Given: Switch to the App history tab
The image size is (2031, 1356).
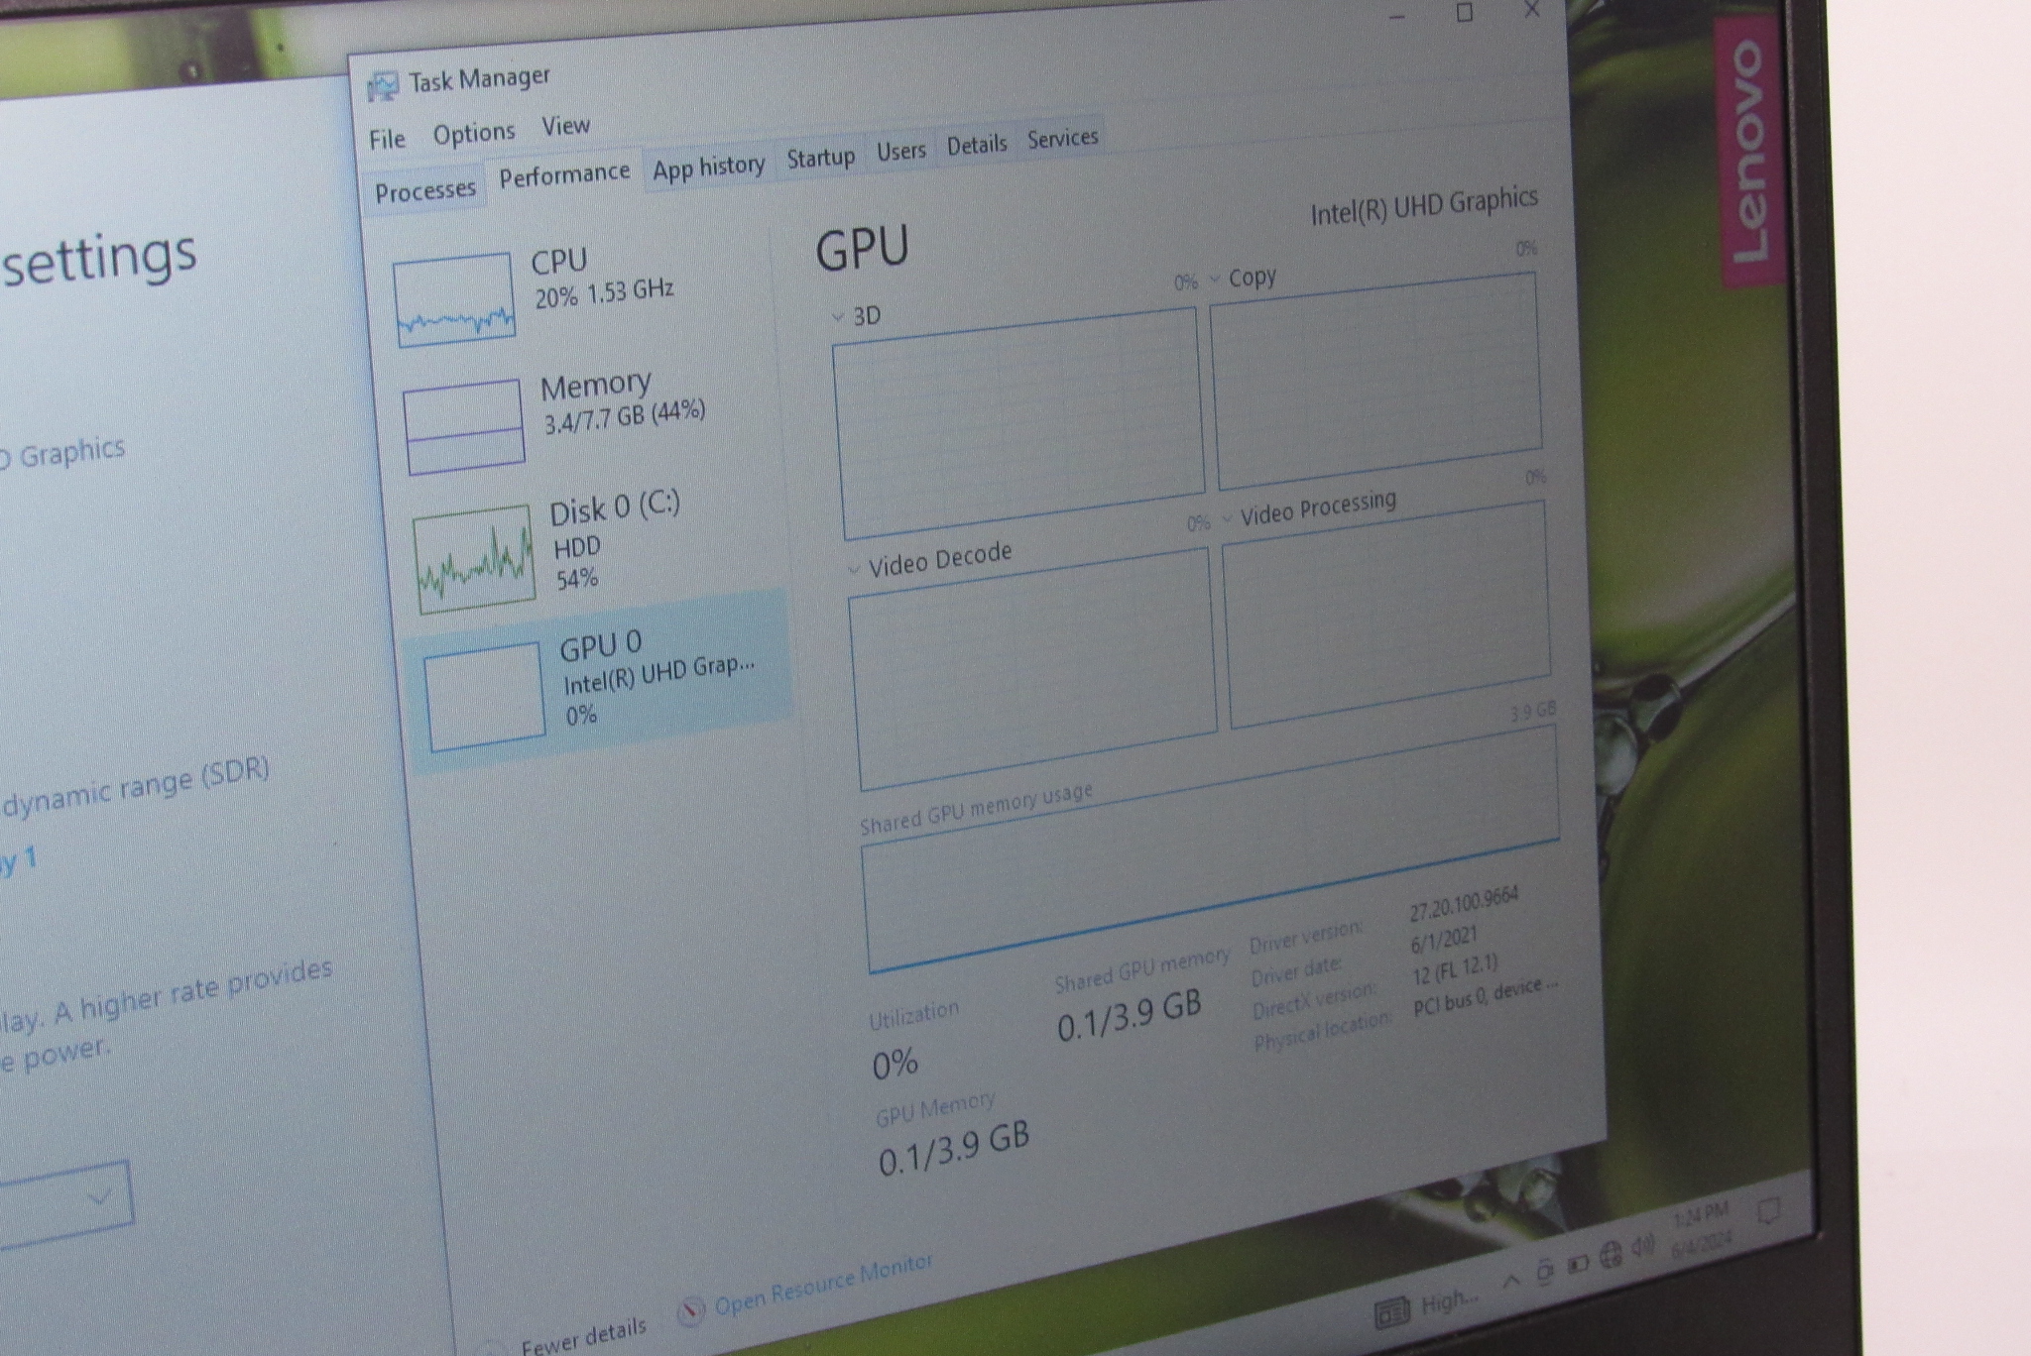Looking at the screenshot, I should click(708, 167).
